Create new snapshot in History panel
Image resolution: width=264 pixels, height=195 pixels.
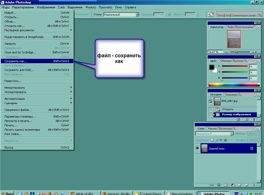click(x=246, y=119)
